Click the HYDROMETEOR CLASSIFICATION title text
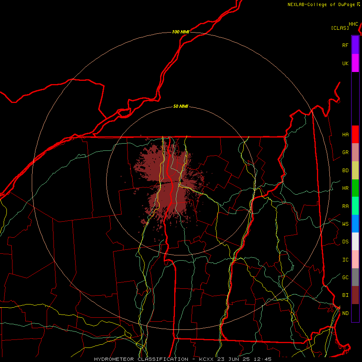The height and width of the screenshot is (362, 362). pos(141,359)
